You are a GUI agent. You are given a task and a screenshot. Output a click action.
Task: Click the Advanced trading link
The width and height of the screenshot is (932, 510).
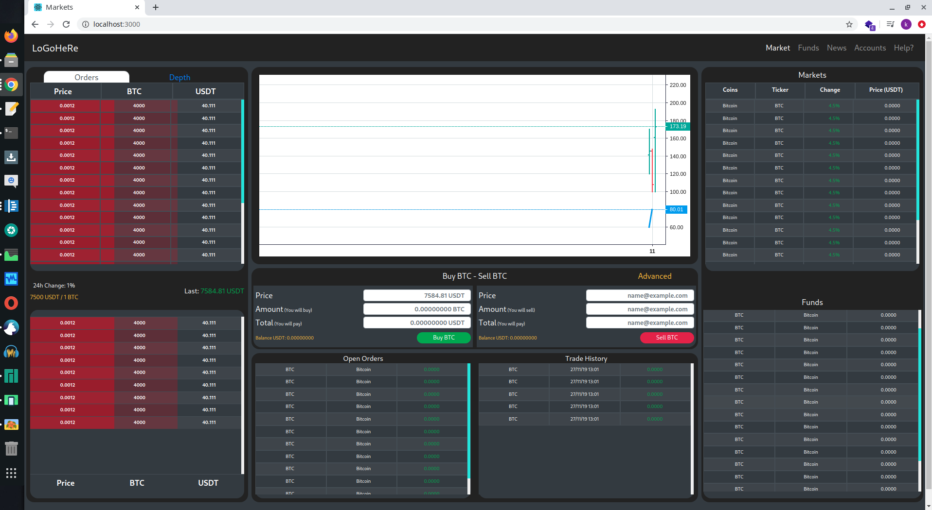pyautogui.click(x=654, y=276)
